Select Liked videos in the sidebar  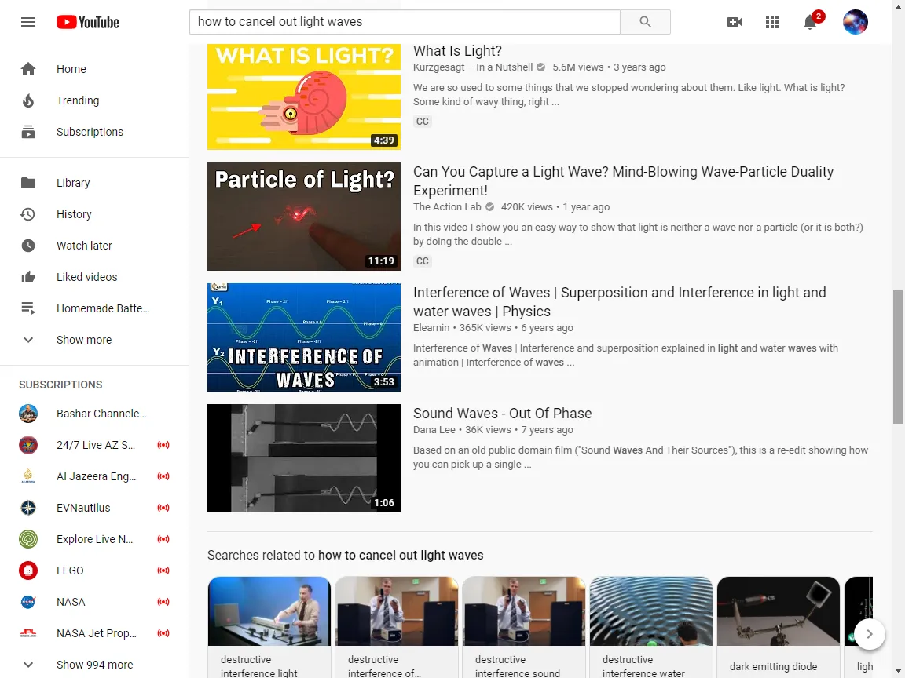coord(94,277)
